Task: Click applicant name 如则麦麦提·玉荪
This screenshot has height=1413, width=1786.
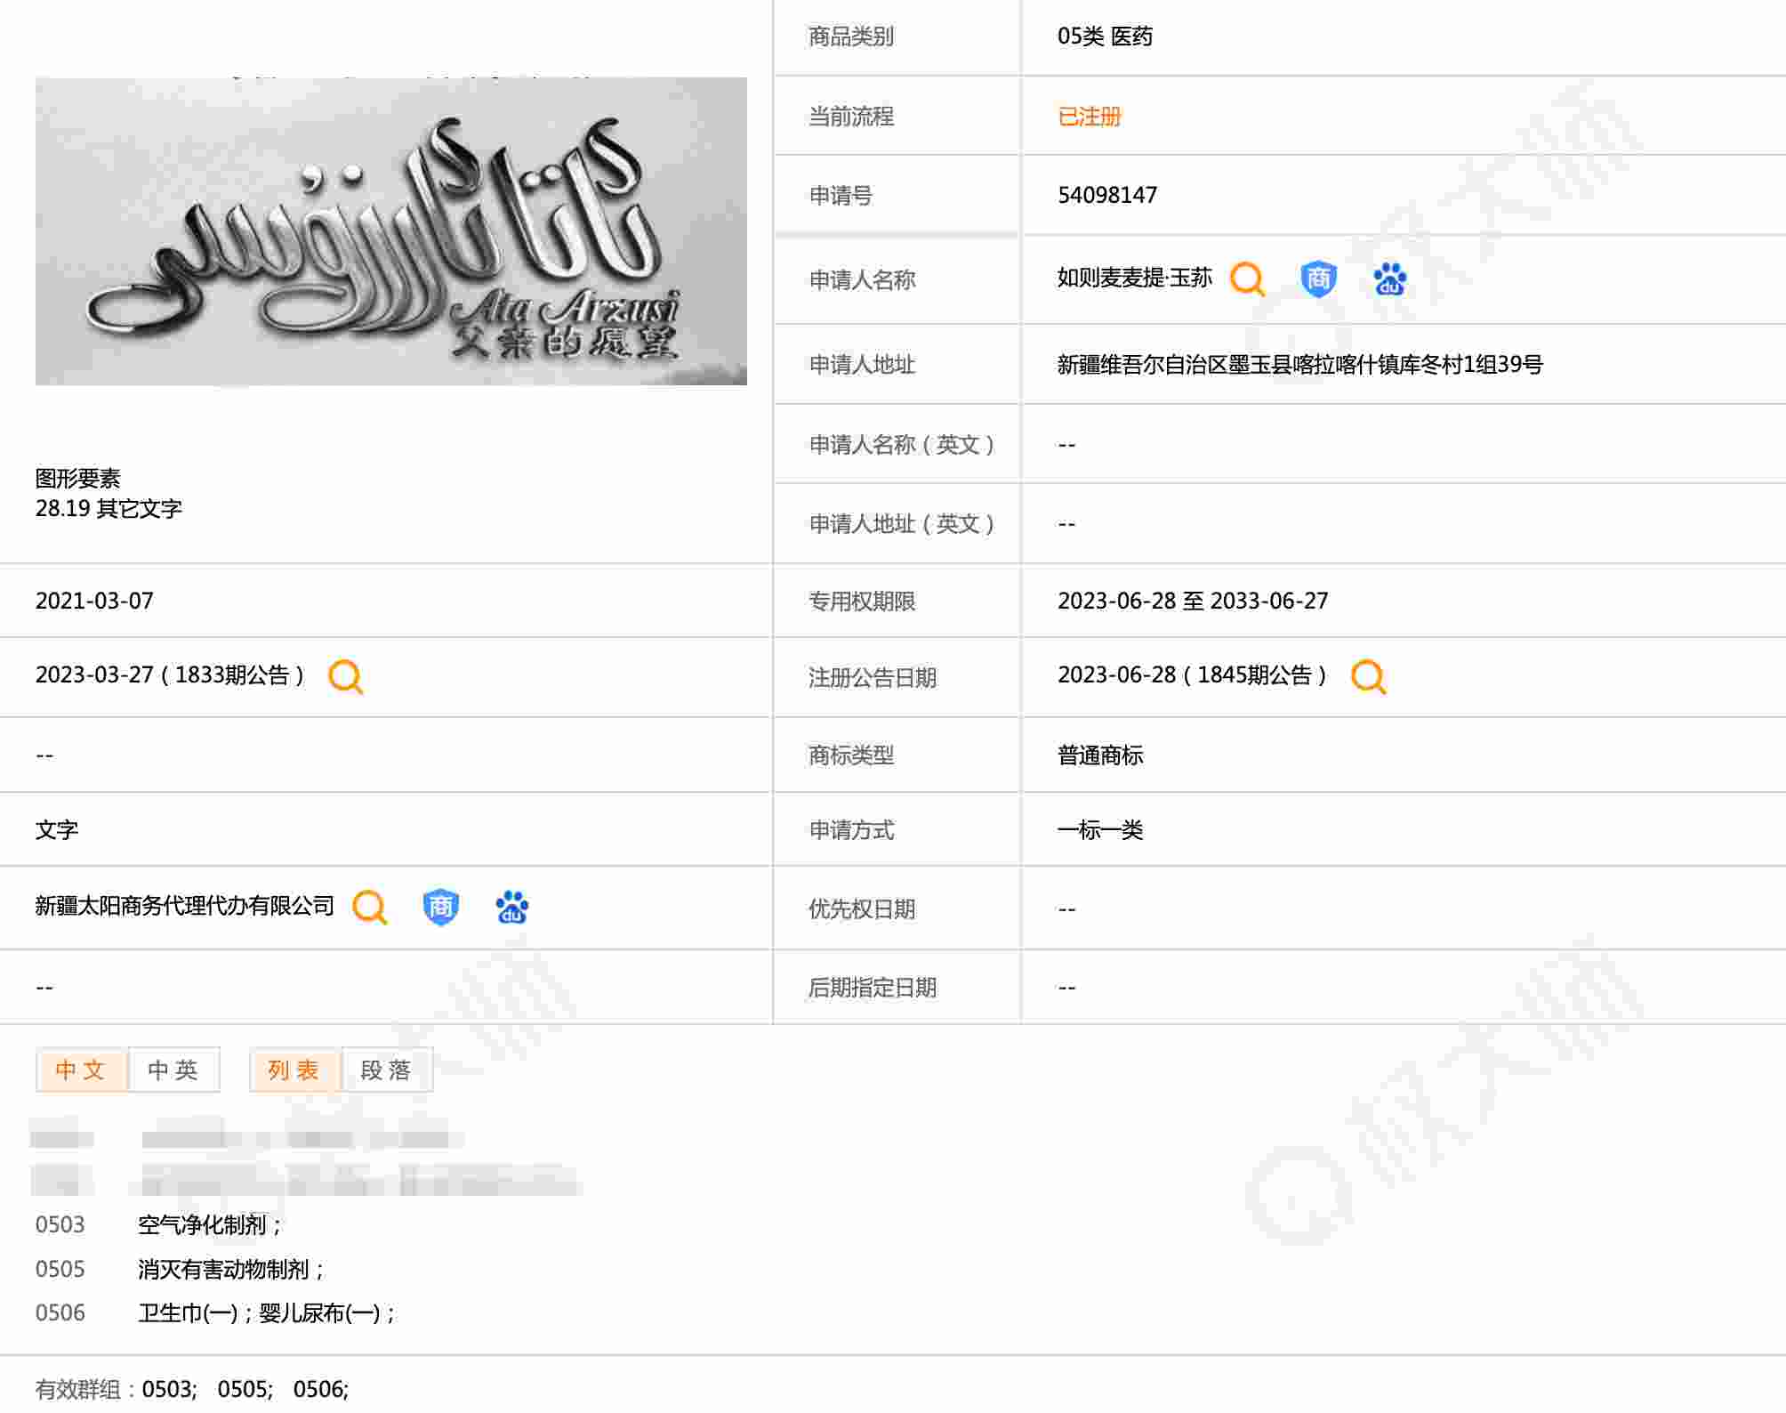Action: click(x=1134, y=279)
